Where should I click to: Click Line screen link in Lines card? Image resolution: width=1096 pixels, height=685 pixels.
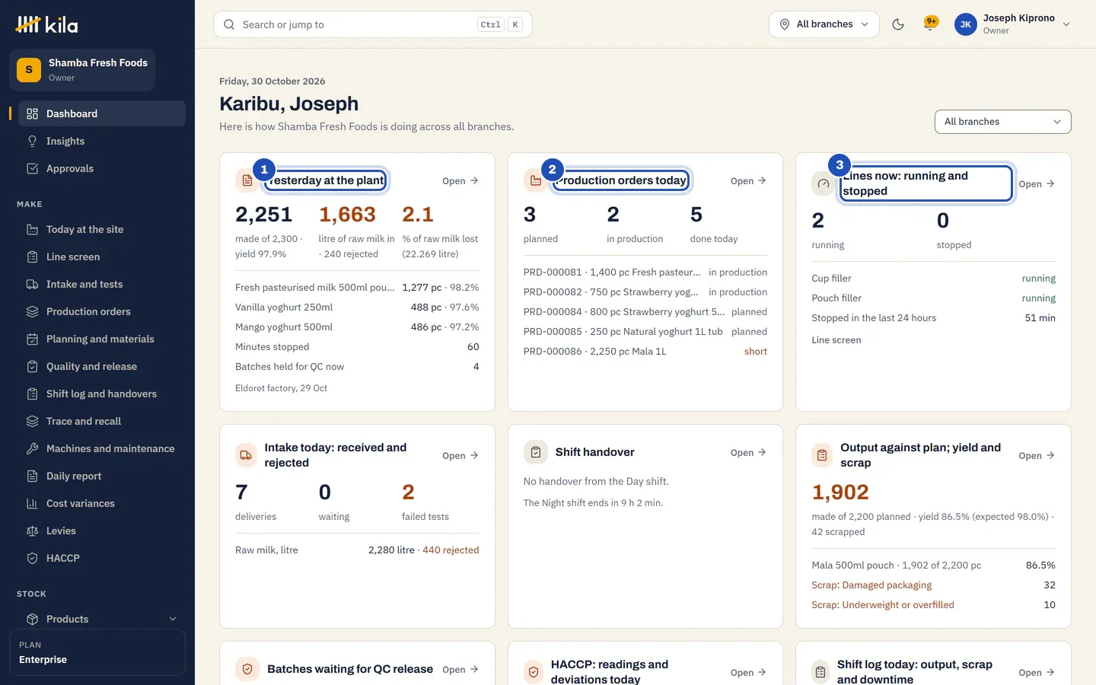click(836, 340)
